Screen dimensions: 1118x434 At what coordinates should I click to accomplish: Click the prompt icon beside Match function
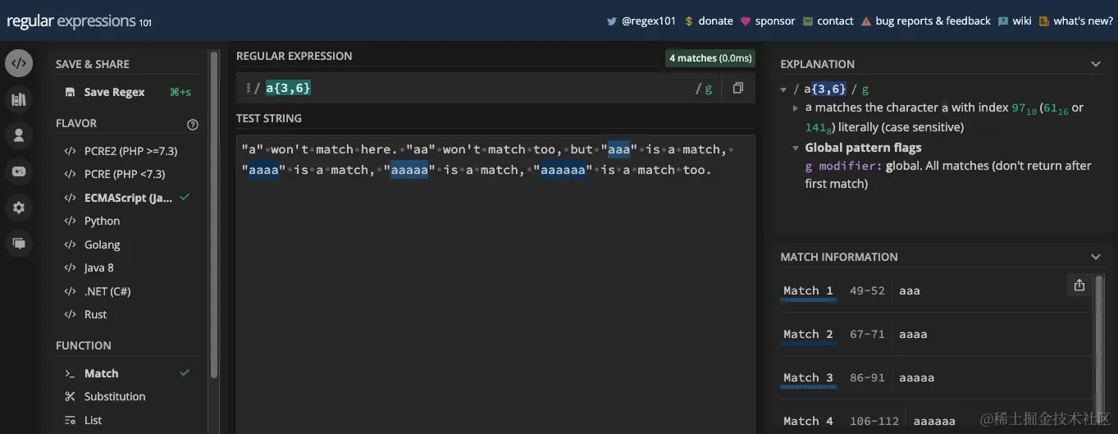70,373
